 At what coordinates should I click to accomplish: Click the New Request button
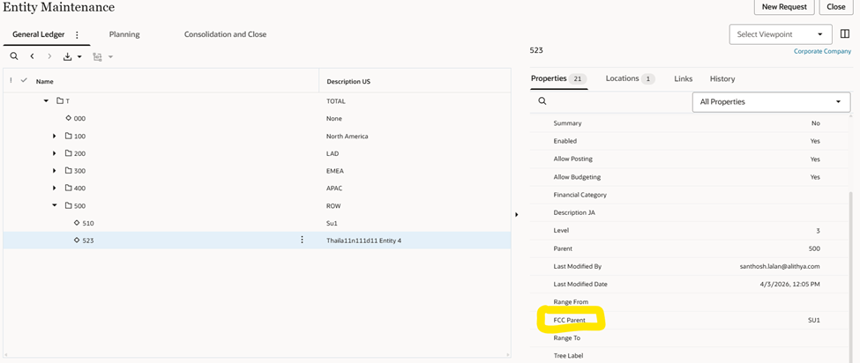point(783,7)
